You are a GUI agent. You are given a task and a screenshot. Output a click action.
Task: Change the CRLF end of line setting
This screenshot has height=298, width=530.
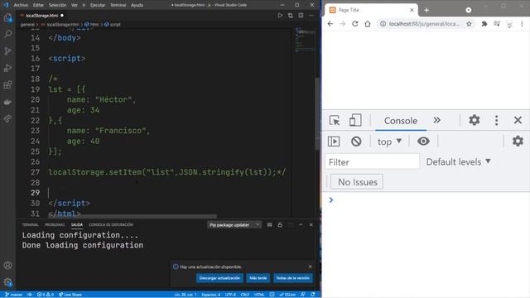[245, 295]
